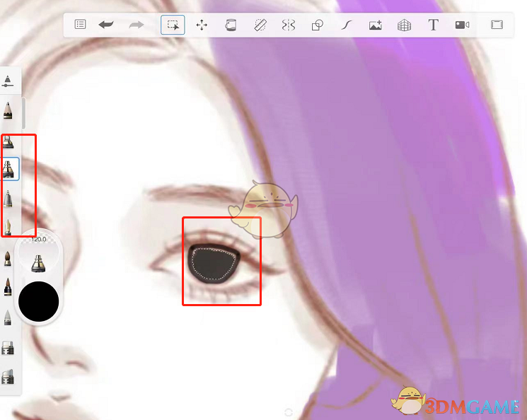Choose the gold fountain pen nib brush

click(x=7, y=228)
